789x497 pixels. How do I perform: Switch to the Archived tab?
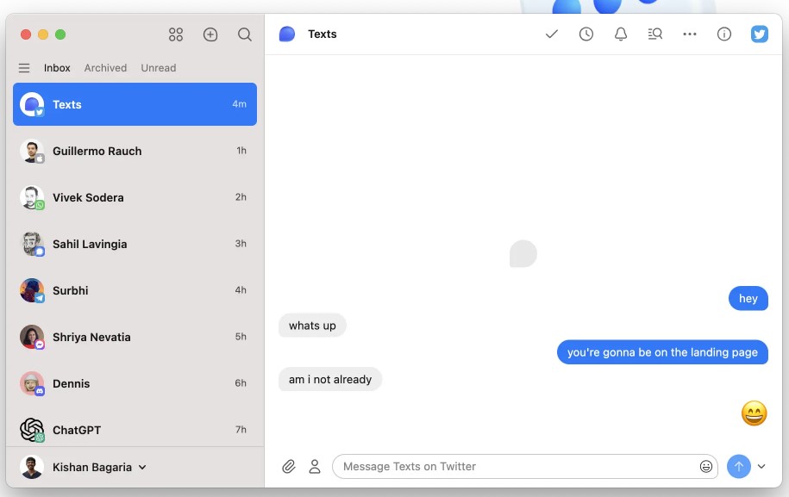click(105, 68)
